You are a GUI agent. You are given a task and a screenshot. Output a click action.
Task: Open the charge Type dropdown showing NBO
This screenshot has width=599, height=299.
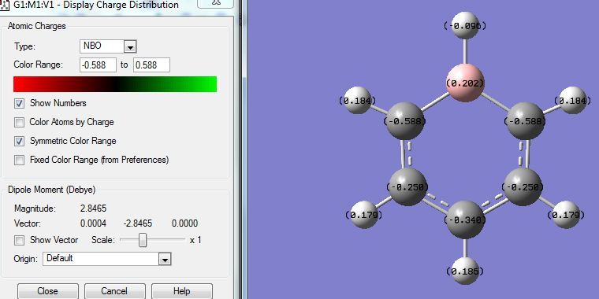[x=108, y=46]
